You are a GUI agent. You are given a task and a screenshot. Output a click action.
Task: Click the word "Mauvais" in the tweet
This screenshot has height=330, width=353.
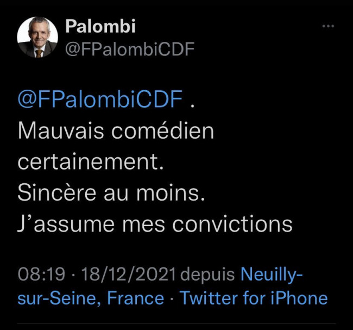coord(61,131)
